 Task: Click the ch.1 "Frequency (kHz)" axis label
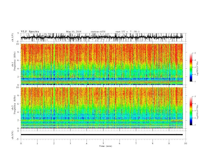click(x=14, y=61)
